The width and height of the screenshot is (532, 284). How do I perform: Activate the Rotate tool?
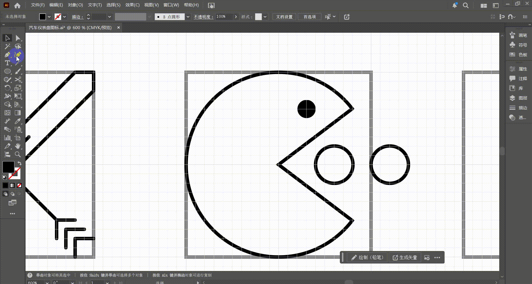pos(7,88)
